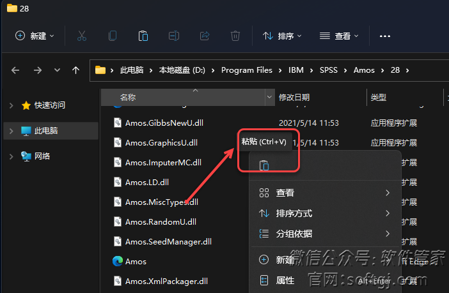Open 新建 entry in context menu
This screenshot has width=449, height=293.
pos(325,260)
